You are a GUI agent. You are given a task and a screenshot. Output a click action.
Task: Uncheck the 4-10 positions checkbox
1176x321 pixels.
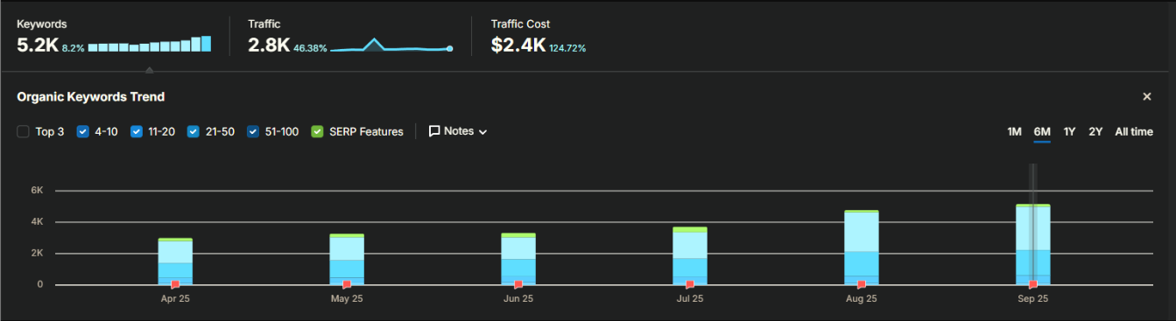[83, 132]
